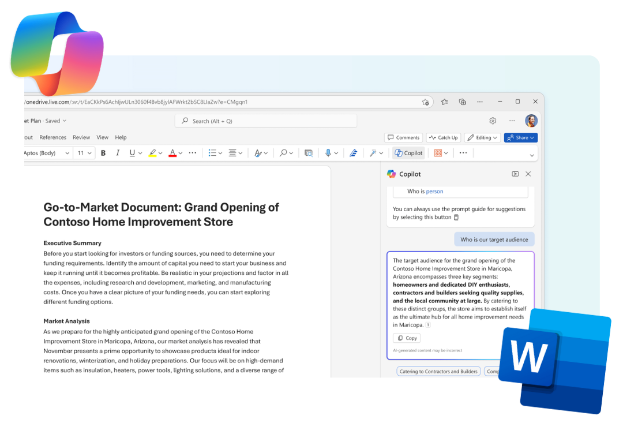Expand bullet list style dropdown
Screen dimensions: 623x423
pyautogui.click(x=220, y=153)
